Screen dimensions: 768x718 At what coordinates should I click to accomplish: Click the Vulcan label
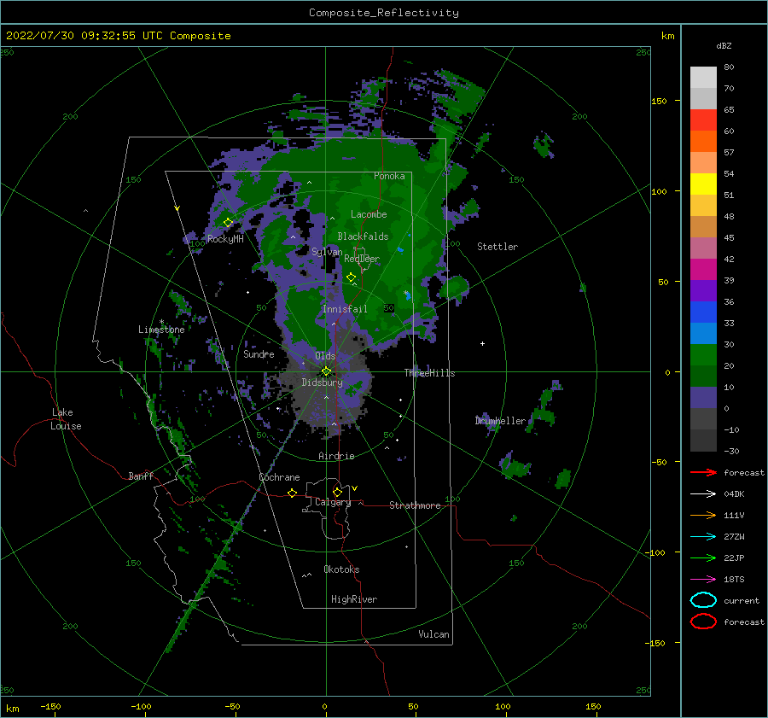pos(434,634)
